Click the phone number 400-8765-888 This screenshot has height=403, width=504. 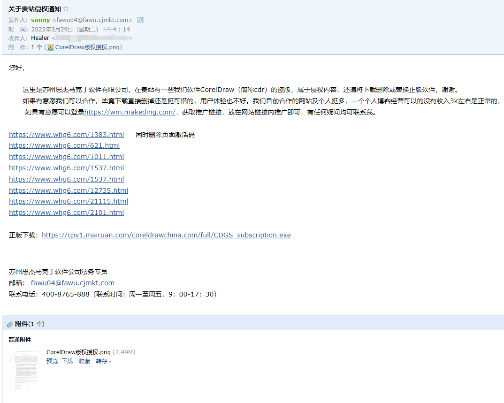[x=66, y=294]
